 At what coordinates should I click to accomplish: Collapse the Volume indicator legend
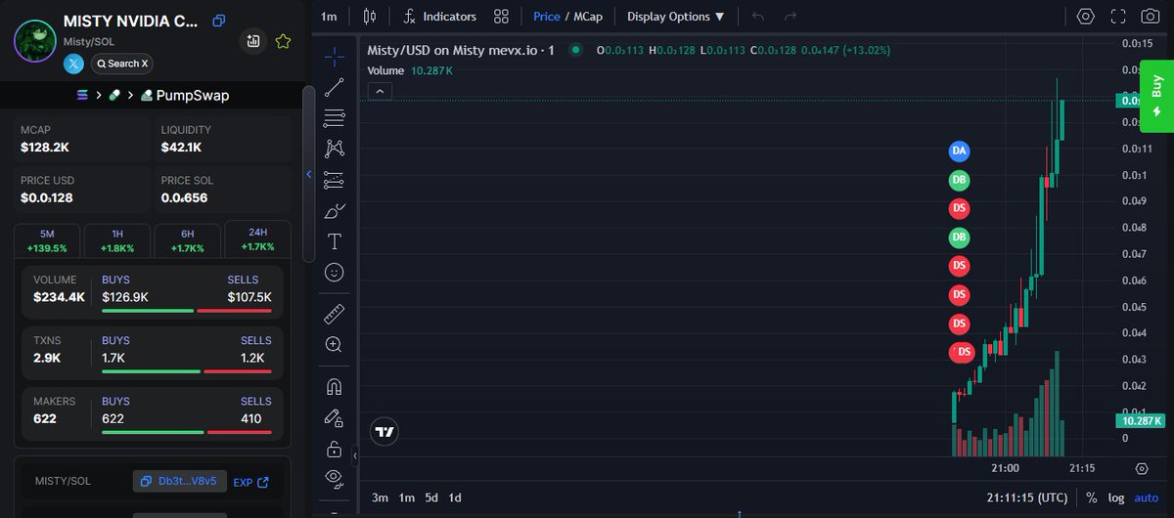coord(381,91)
